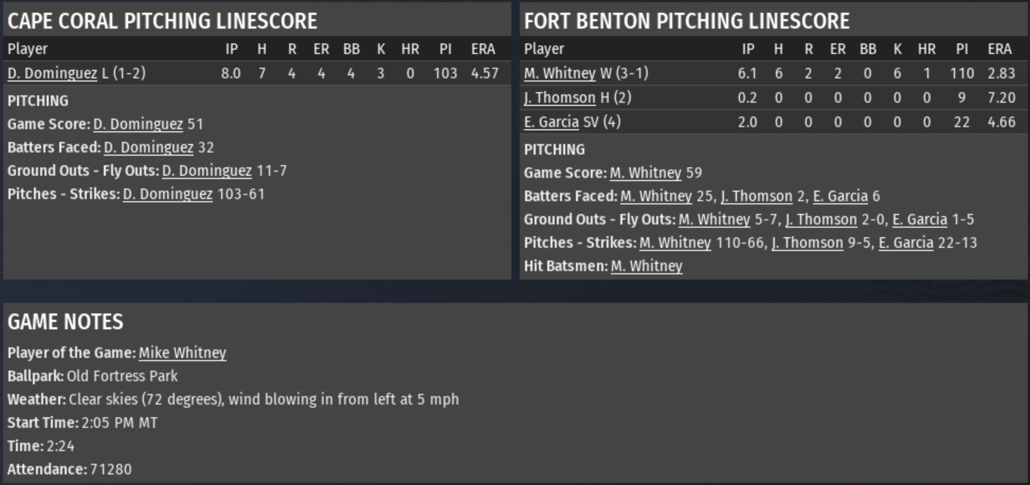Click J. Thomson in Ground Outs - Fly Outs
This screenshot has width=1030, height=485.
[x=821, y=219]
